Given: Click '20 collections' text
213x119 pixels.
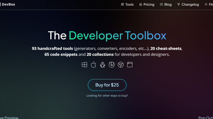Looking at the screenshot, I should coord(100,54).
